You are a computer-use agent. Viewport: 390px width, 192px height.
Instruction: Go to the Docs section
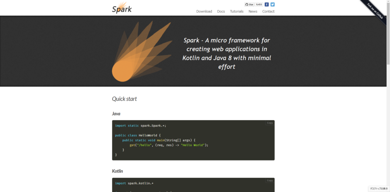(x=221, y=12)
